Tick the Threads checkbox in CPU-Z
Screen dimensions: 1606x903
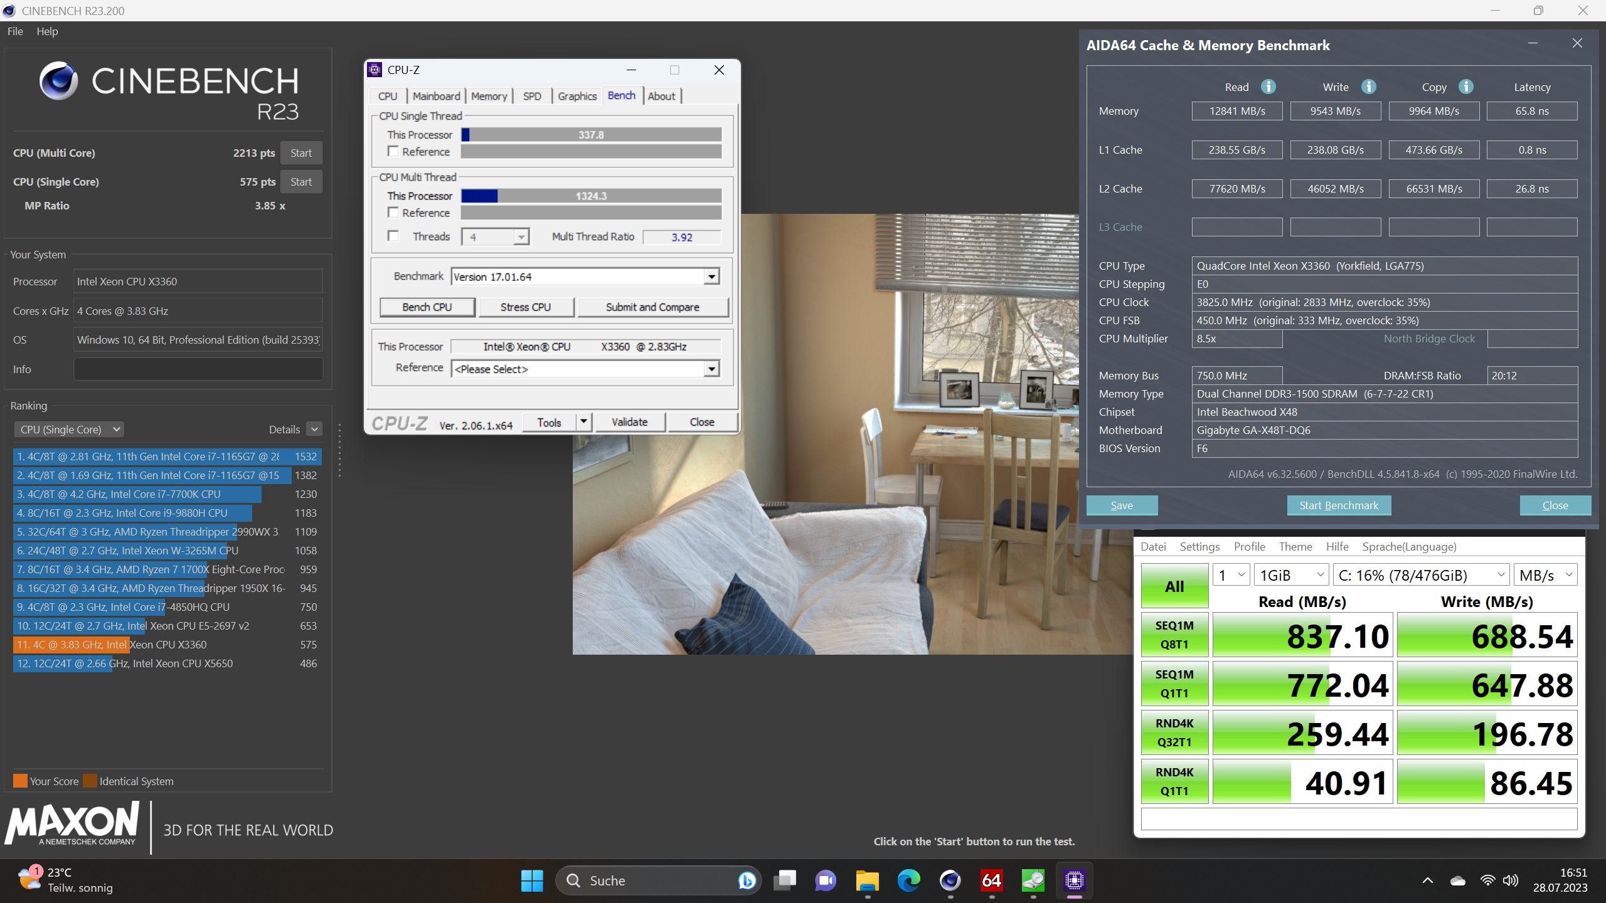(393, 236)
